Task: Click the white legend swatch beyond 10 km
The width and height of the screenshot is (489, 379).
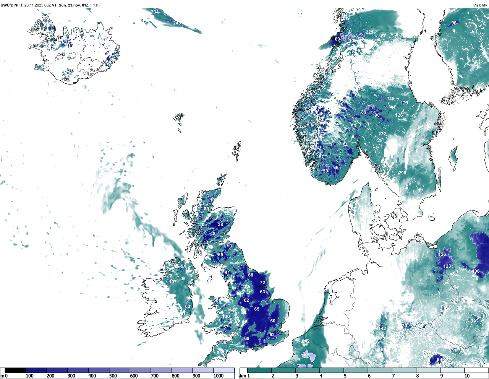Action: point(476,371)
